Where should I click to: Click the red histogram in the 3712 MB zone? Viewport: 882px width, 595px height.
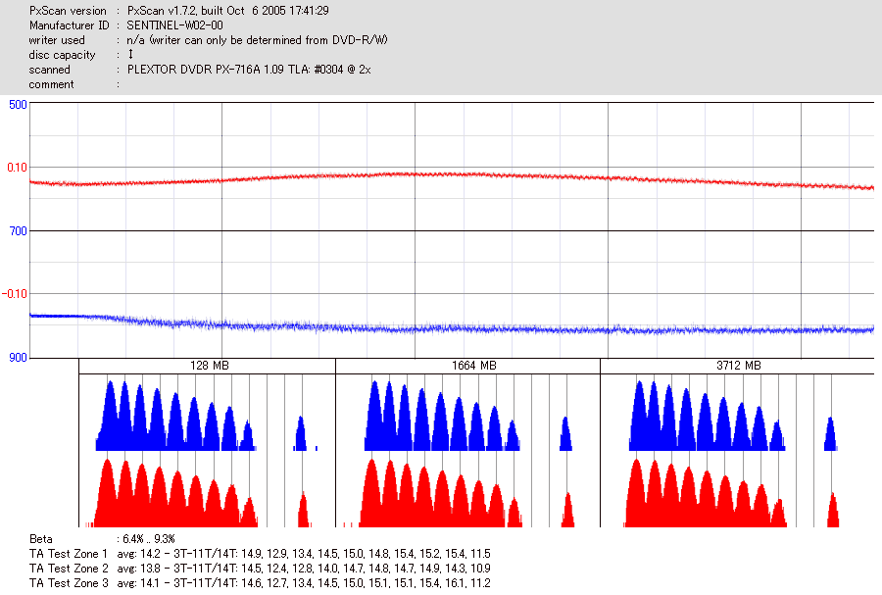[706, 501]
